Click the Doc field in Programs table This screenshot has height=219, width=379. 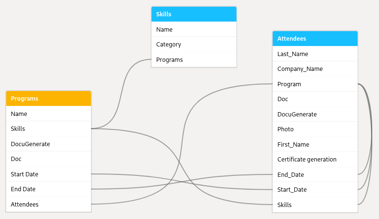point(48,159)
